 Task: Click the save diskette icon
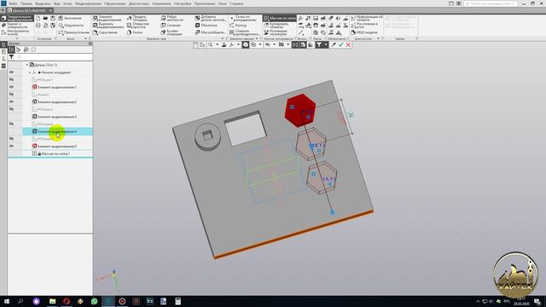click(53, 18)
